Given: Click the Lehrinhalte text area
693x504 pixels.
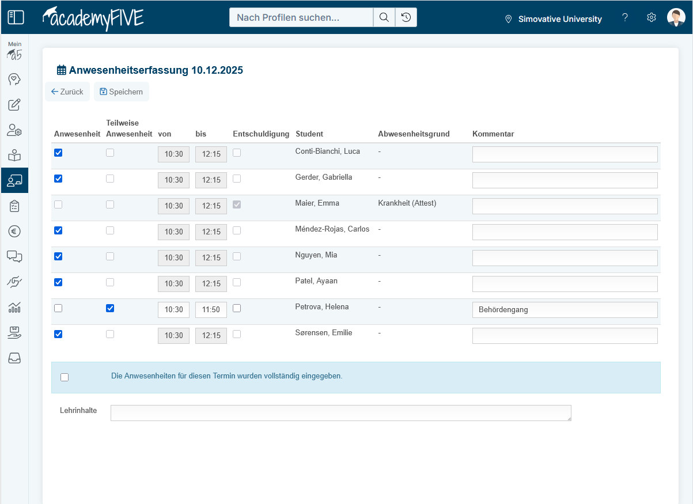Looking at the screenshot, I should click(341, 413).
